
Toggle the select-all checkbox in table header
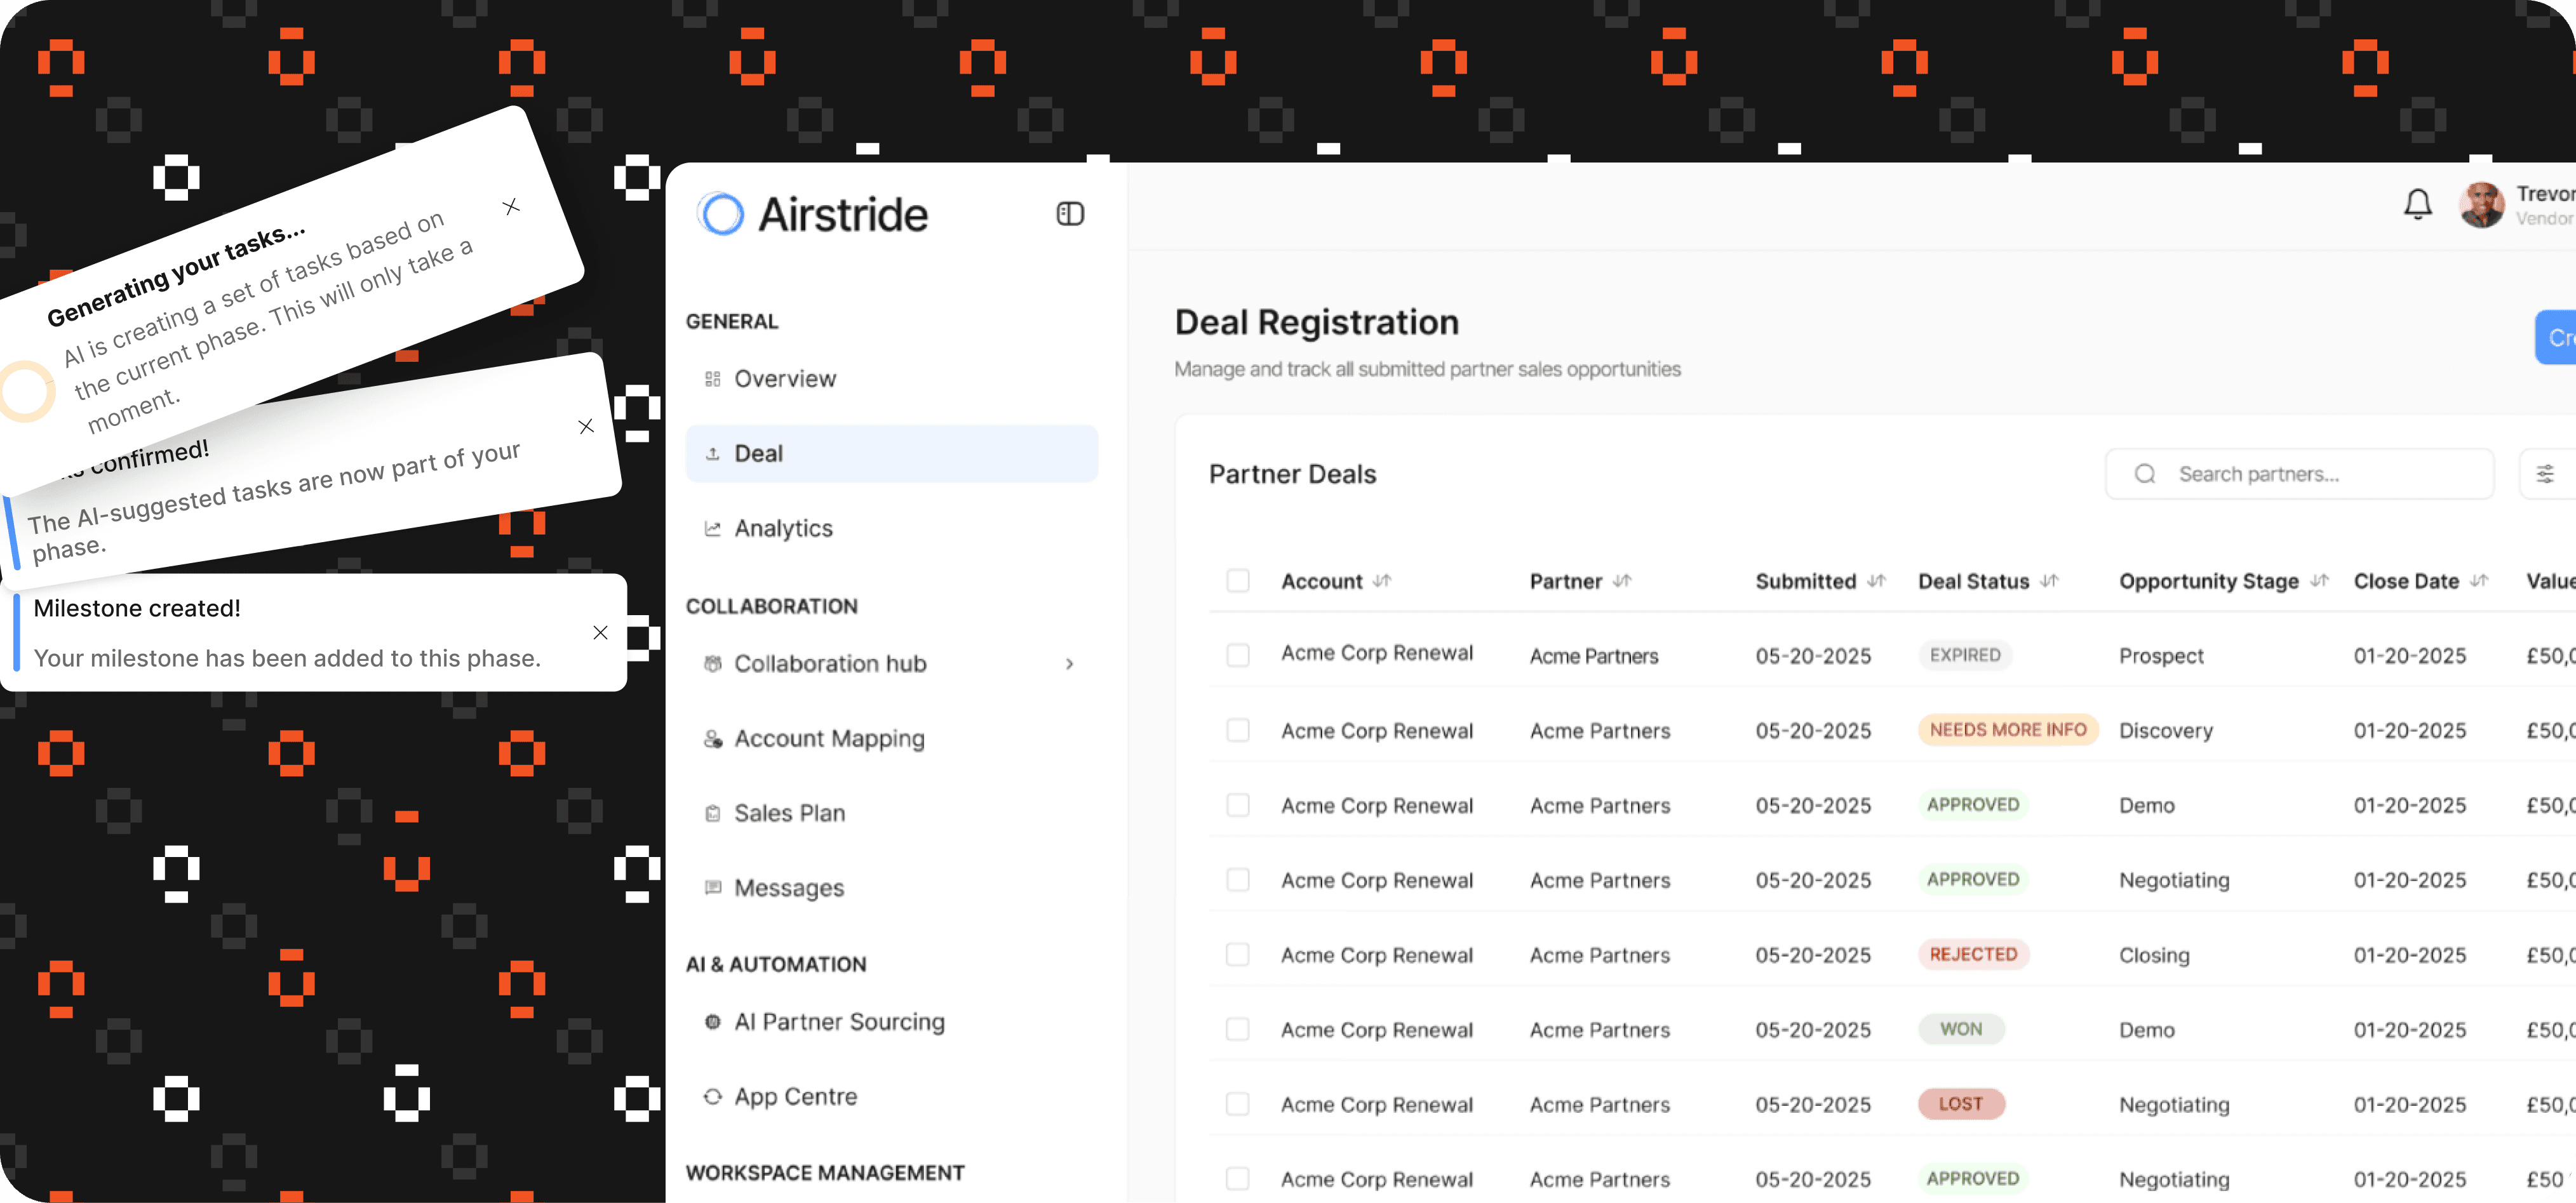coord(1237,580)
